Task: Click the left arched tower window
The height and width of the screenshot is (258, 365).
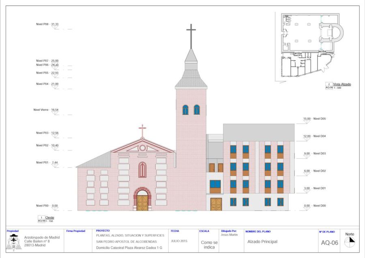Action: [185, 110]
